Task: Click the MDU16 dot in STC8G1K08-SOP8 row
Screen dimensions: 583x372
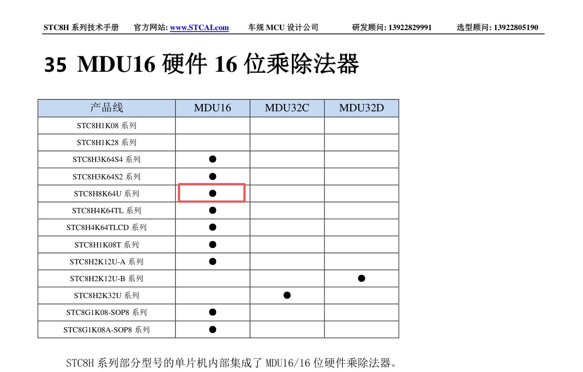Action: (x=213, y=312)
